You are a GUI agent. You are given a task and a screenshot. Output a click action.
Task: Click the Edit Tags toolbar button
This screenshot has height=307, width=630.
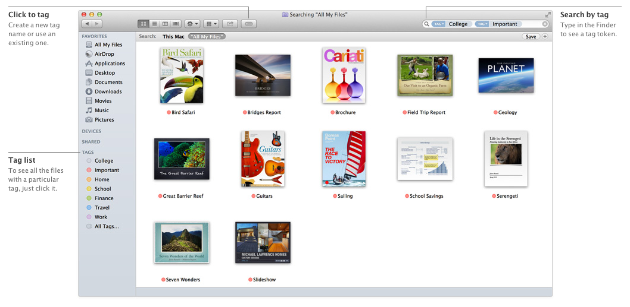click(x=249, y=24)
